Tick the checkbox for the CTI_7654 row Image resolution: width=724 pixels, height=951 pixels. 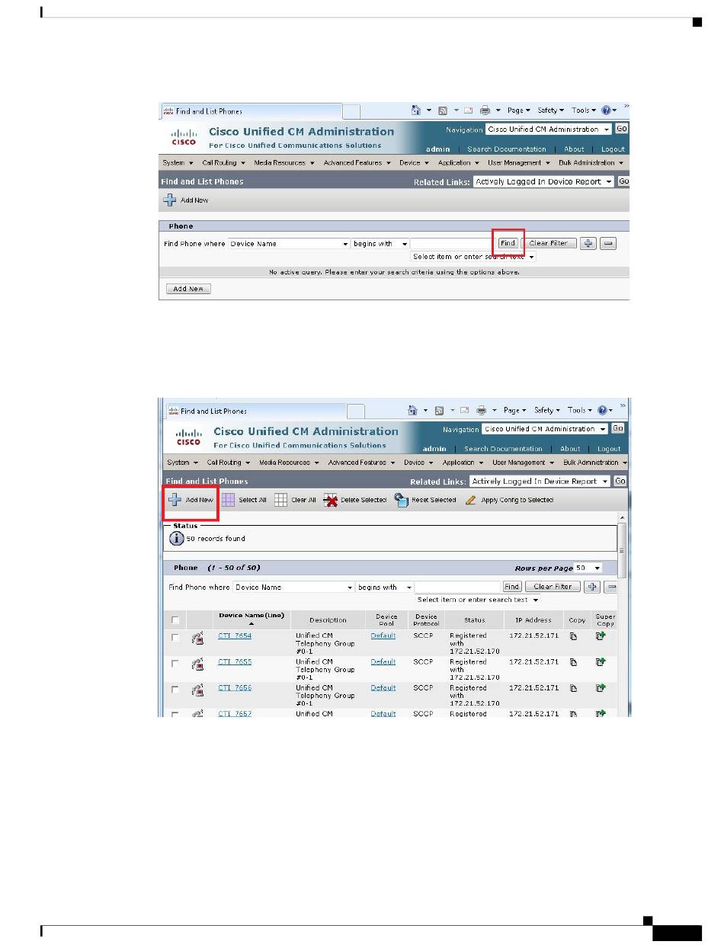(175, 638)
